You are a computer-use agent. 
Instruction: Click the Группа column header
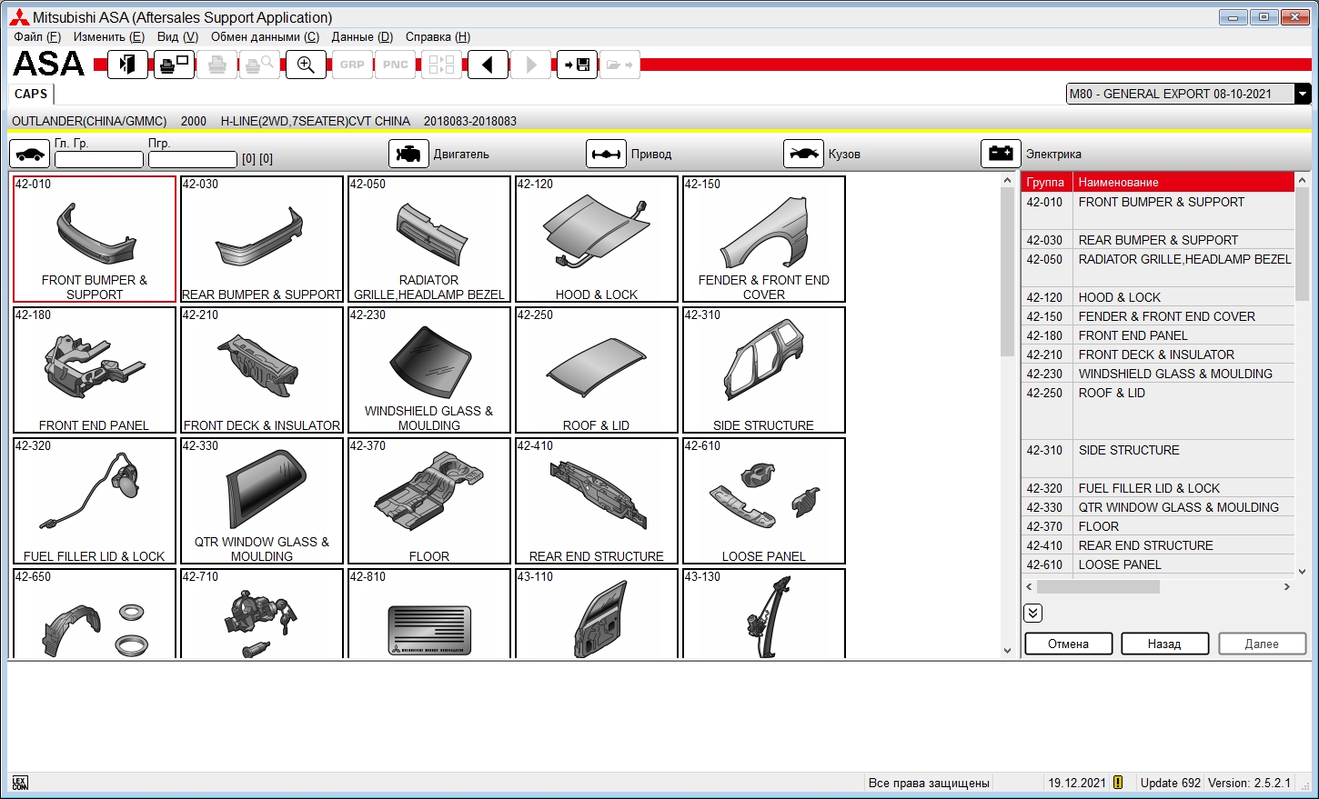pos(1047,182)
